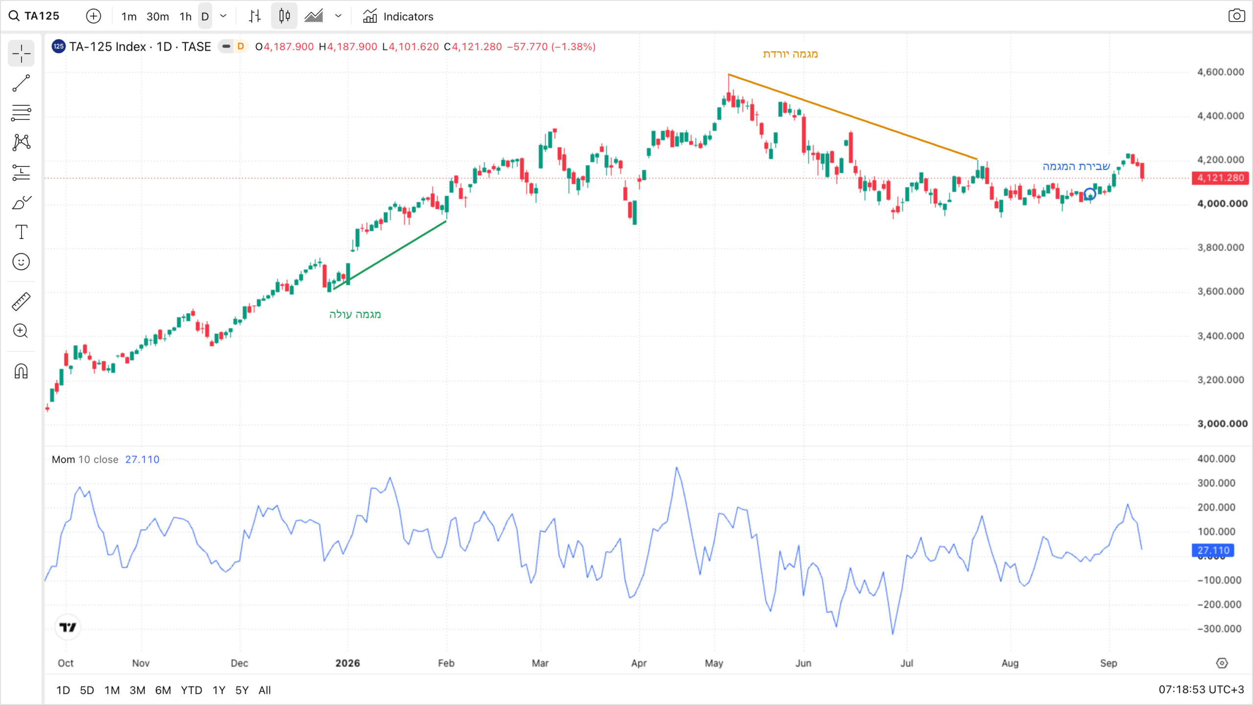Open chart settings gear icon
The width and height of the screenshot is (1253, 705).
pos(1222,663)
